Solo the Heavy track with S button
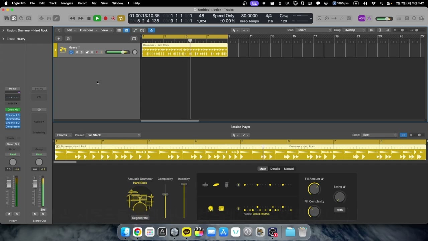428x241 pixels. [81, 52]
